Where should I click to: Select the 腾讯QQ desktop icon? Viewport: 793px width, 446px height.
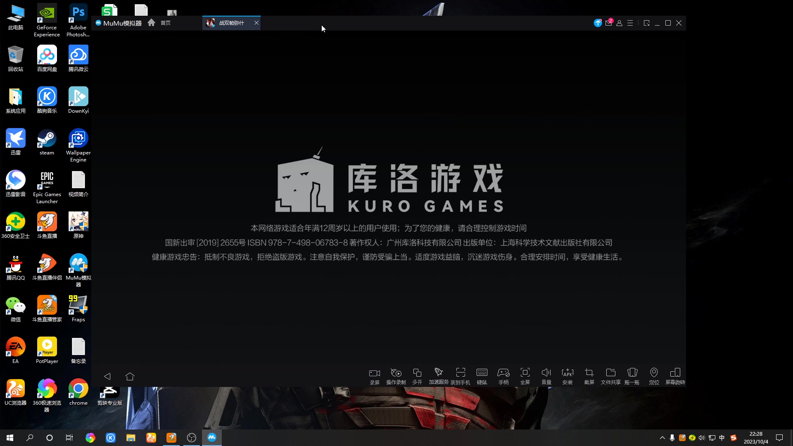click(x=16, y=267)
